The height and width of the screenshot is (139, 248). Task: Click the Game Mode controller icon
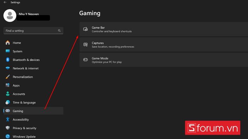click(85, 60)
